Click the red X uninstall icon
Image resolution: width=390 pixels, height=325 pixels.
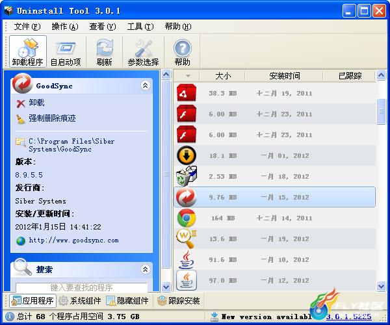pyautogui.click(x=21, y=103)
